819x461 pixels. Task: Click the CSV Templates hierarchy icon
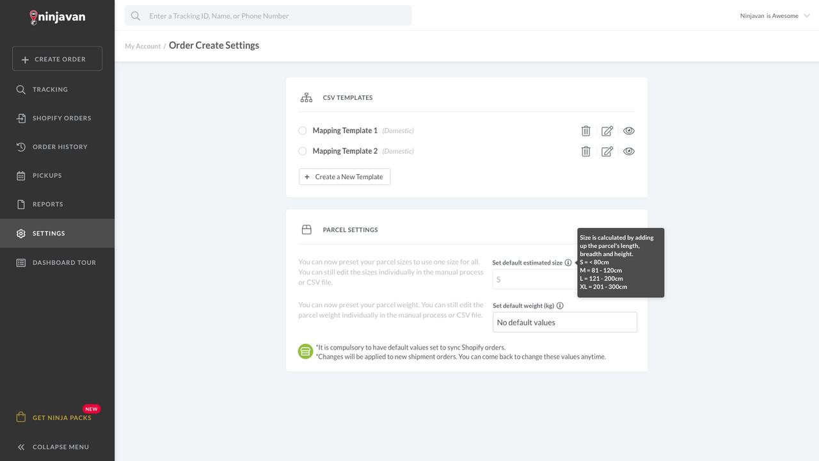[x=306, y=97]
